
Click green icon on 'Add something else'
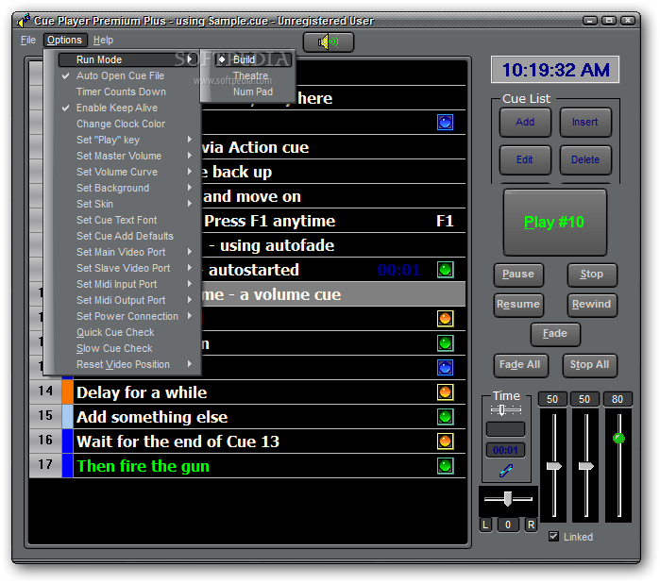445,416
